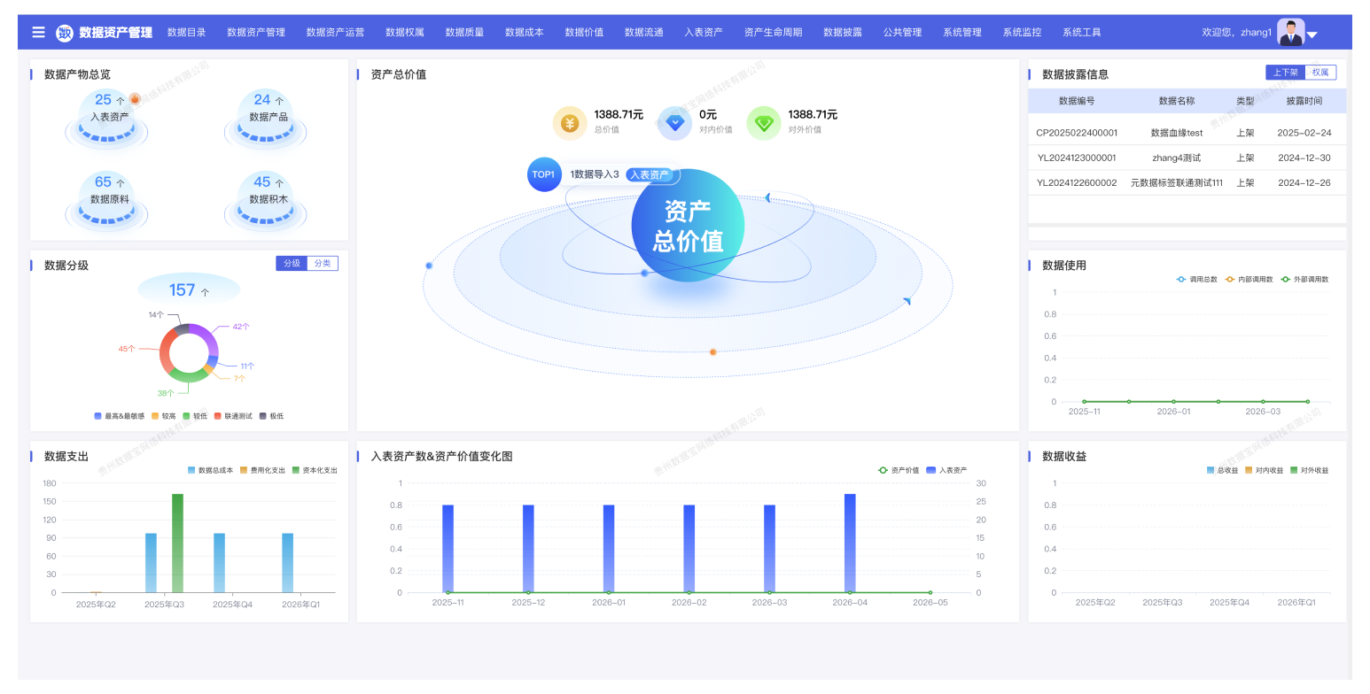The image size is (1370, 694).
Task: Open the 数据披露 menu
Action: tap(843, 32)
